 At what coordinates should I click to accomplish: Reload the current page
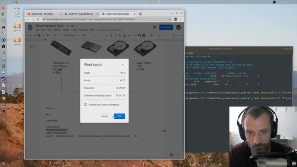[x=38, y=19]
